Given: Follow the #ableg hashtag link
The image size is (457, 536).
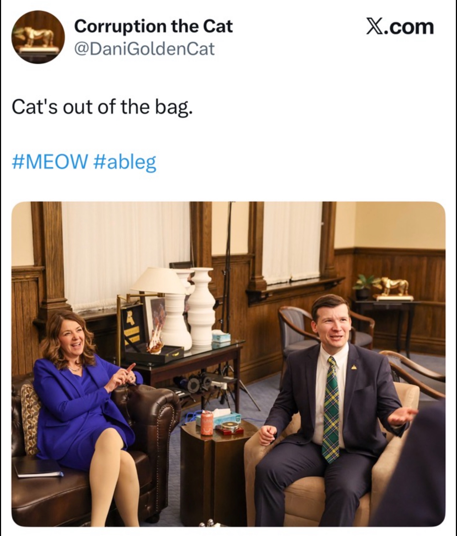Looking at the screenshot, I should [x=125, y=162].
